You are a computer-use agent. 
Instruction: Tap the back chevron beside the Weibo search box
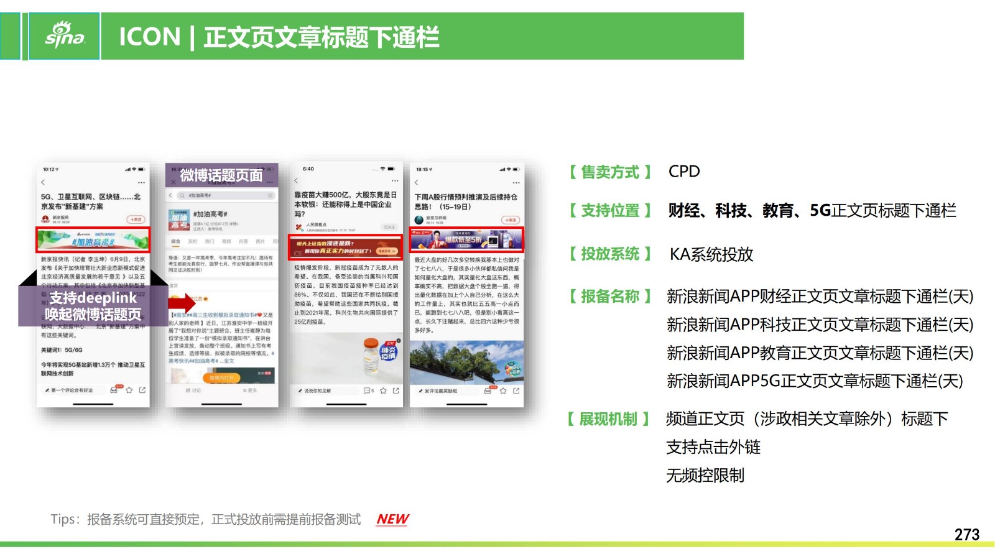pos(171,195)
